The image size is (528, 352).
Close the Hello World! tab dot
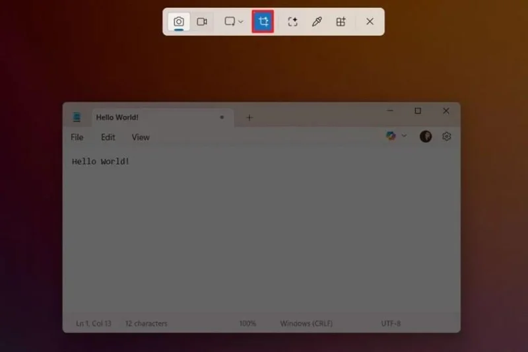coord(222,117)
